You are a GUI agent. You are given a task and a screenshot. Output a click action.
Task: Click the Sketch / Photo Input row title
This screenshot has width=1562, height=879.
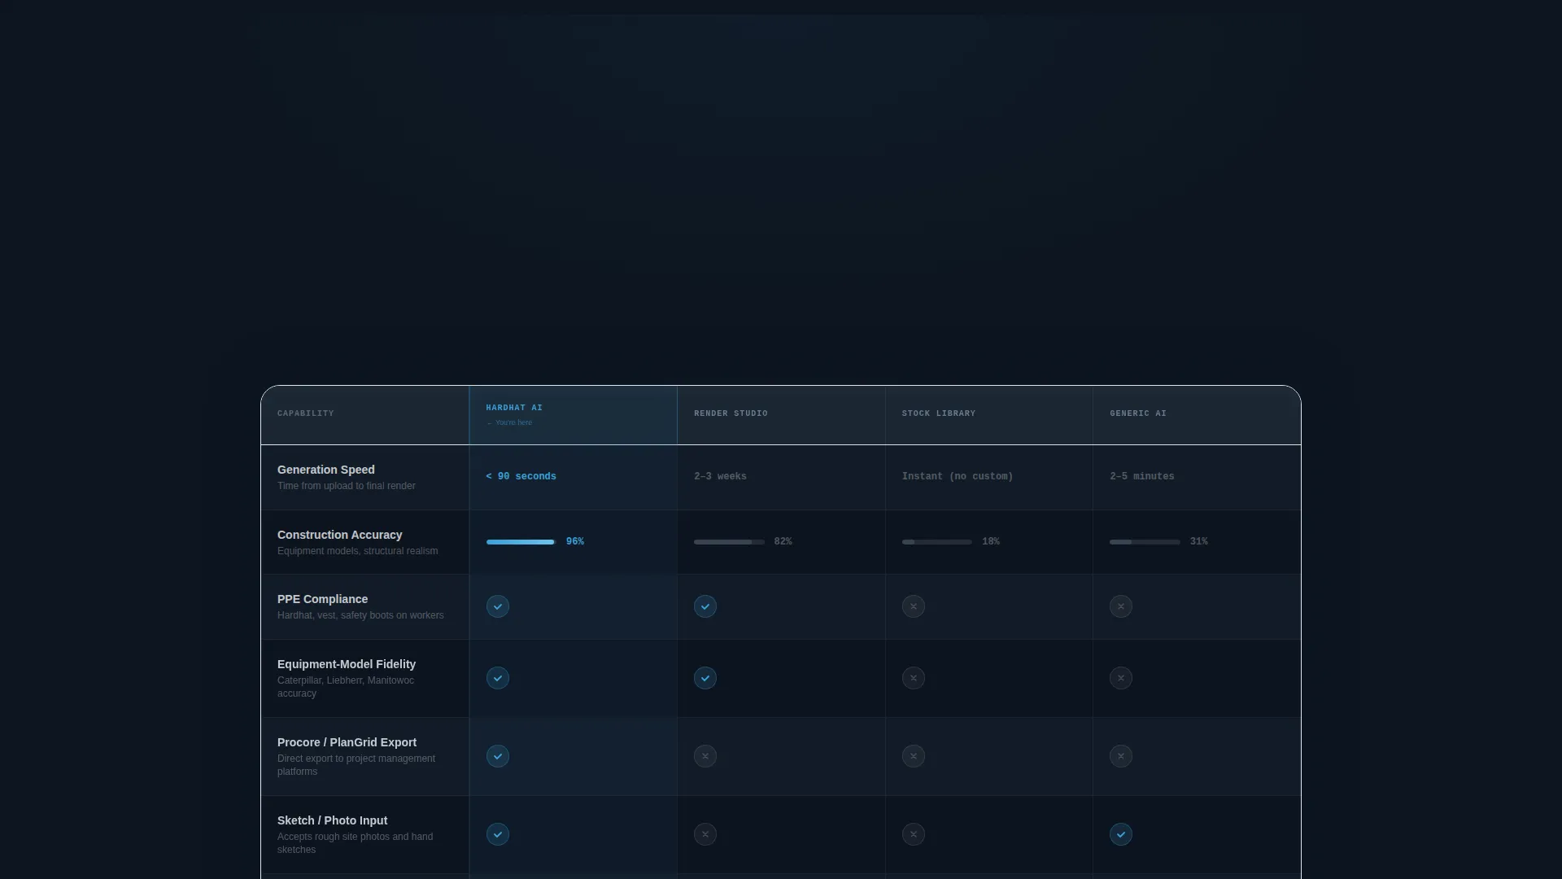332,820
